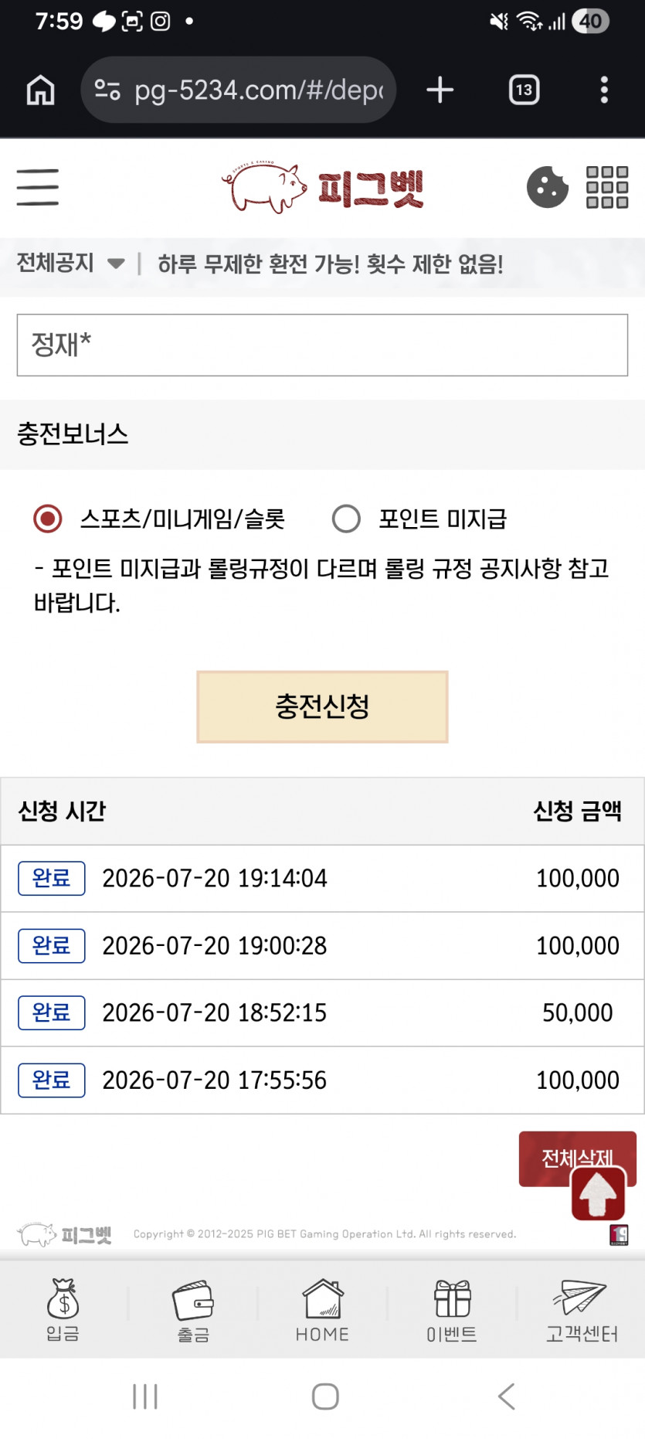645x1439 pixels.
Task: Tap the scroll-to-top arrow icon
Action: [599, 1194]
